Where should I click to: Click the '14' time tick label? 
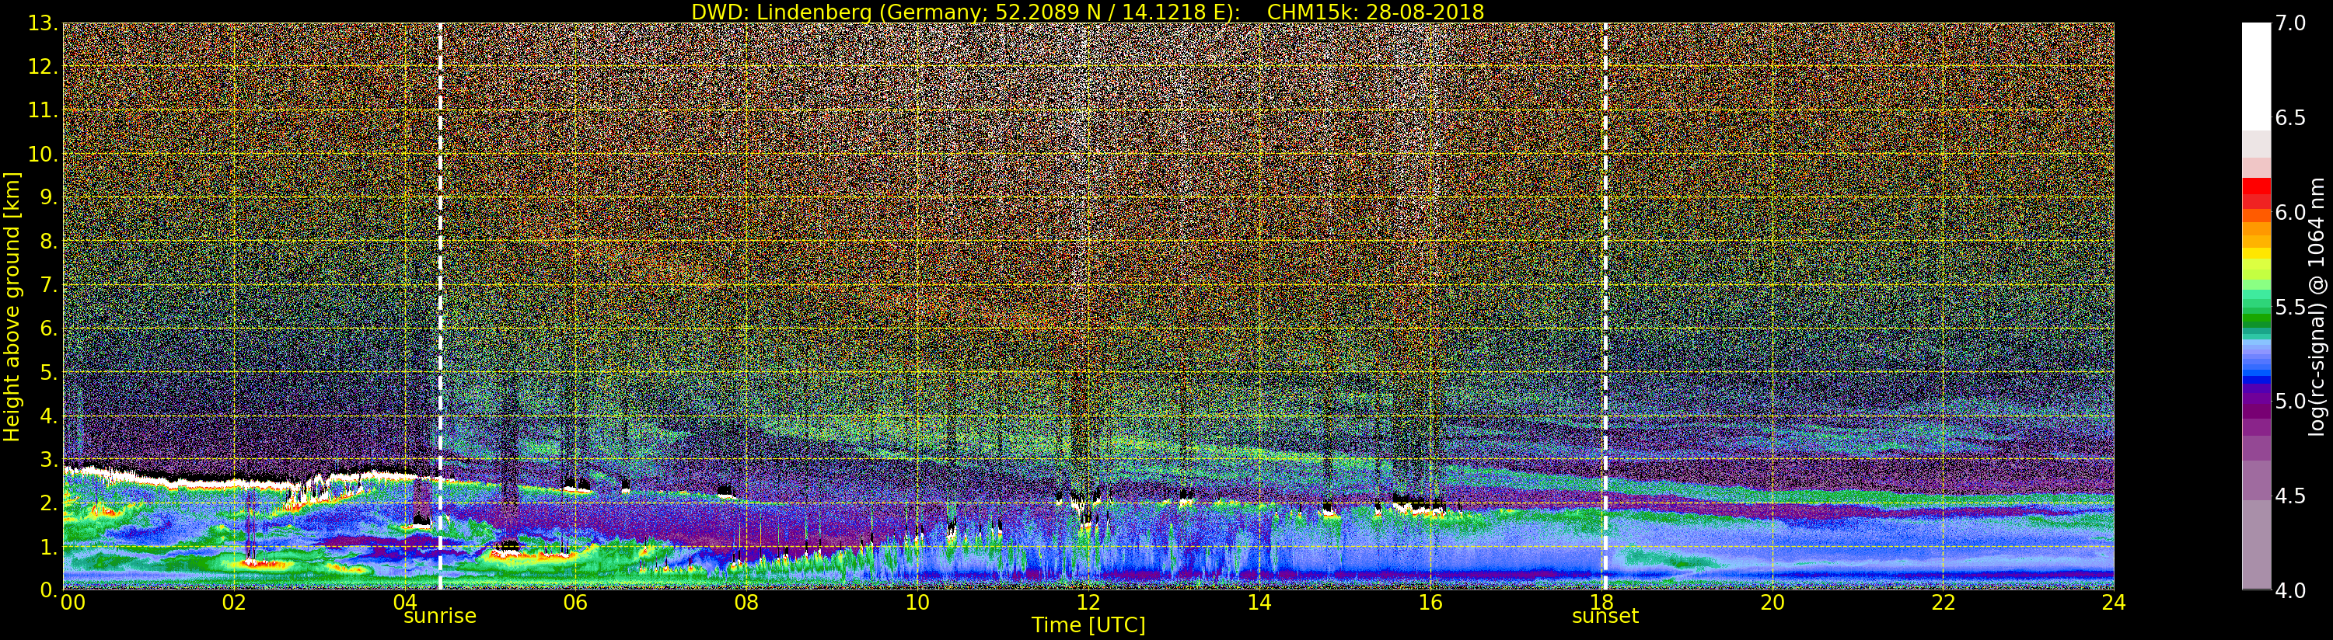click(x=1259, y=603)
